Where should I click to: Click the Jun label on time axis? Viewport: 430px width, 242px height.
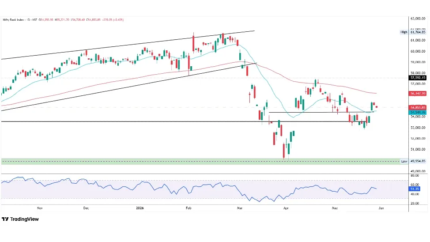tap(381, 208)
